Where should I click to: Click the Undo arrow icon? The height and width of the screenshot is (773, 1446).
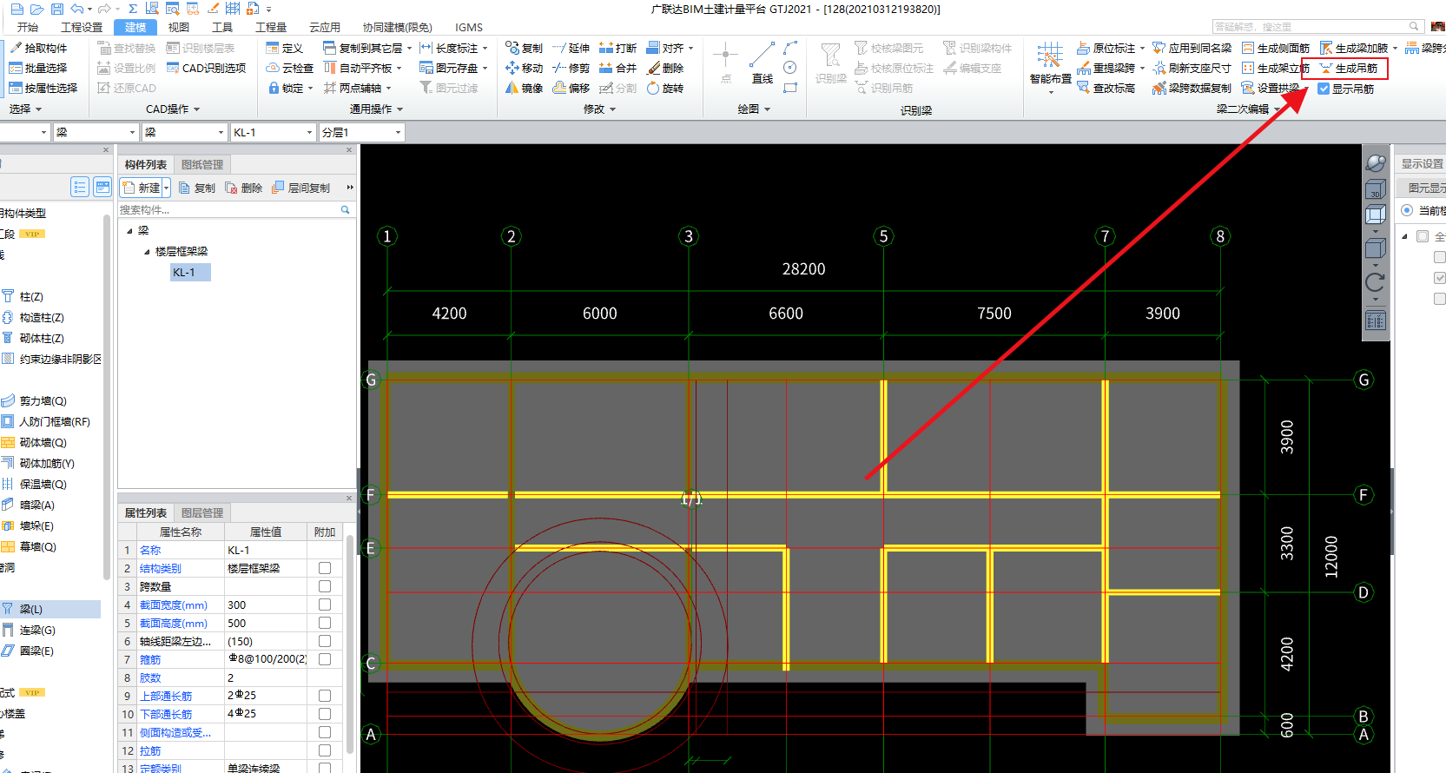pyautogui.click(x=76, y=9)
